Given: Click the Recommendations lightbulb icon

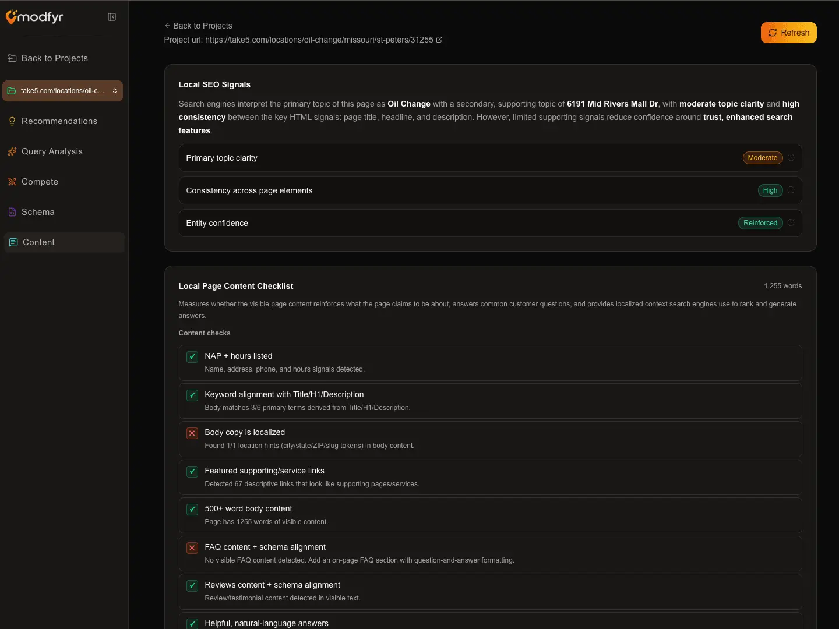Looking at the screenshot, I should [12, 121].
